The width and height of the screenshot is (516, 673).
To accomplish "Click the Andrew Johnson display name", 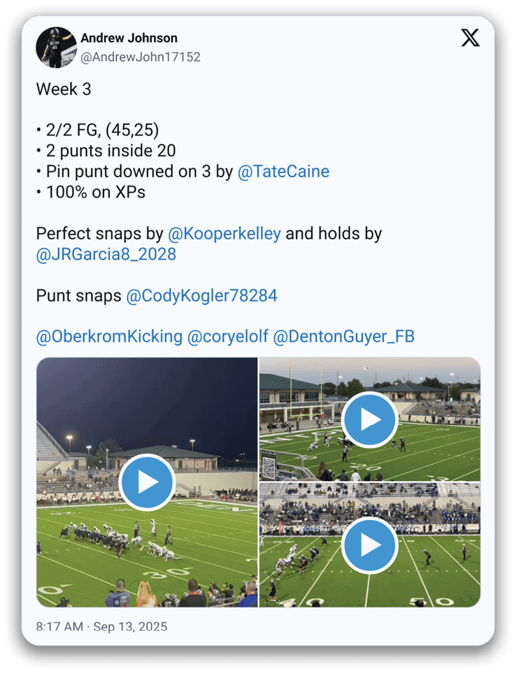I will coord(129,38).
